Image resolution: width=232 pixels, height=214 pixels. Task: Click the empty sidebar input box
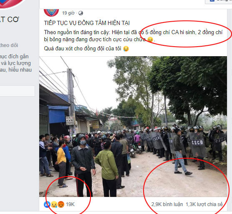click(x=17, y=91)
